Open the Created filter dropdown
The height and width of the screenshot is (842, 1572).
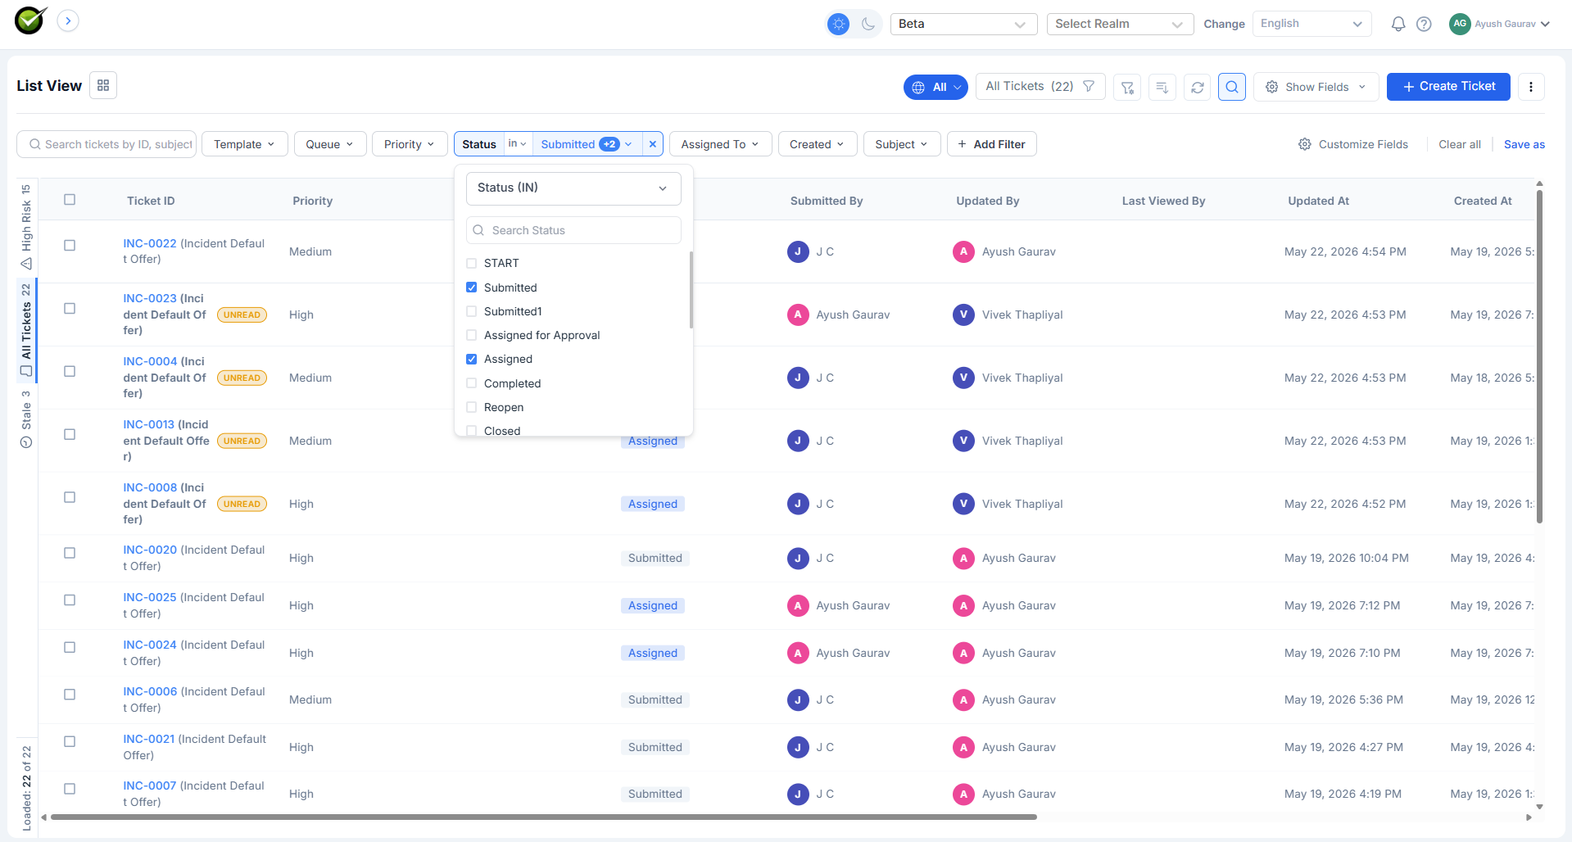point(818,144)
